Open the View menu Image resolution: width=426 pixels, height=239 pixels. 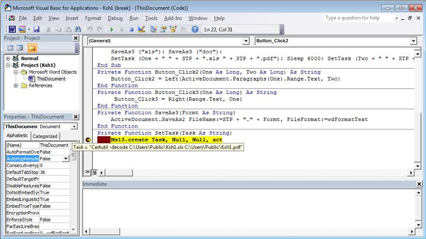(x=54, y=18)
